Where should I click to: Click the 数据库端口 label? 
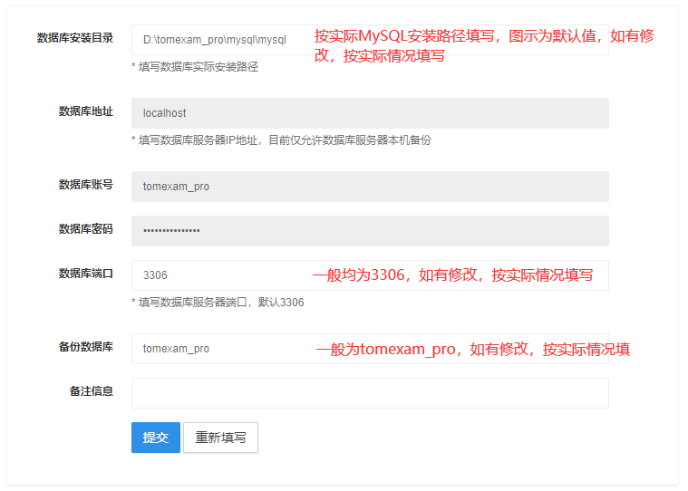86,274
